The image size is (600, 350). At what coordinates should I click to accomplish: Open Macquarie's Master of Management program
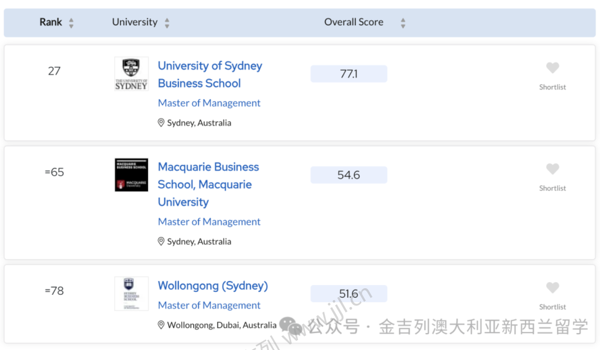[x=209, y=222]
